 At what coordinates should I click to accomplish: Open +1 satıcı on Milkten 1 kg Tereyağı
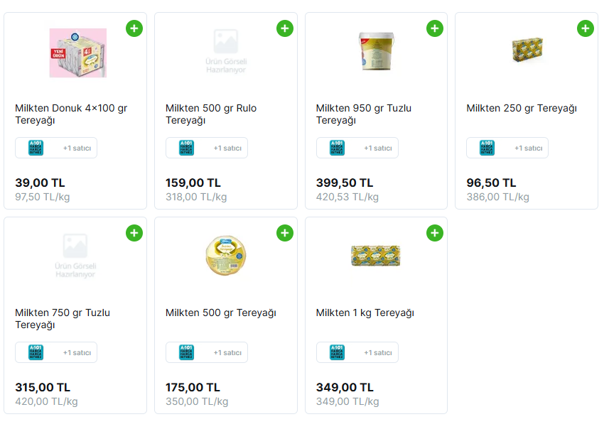(377, 352)
